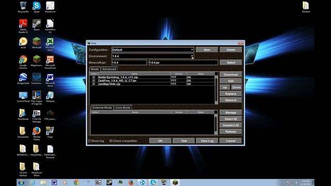Open the Recycle Bin desktop icon
Viewport: 331px width, 186px height.
[23, 7]
